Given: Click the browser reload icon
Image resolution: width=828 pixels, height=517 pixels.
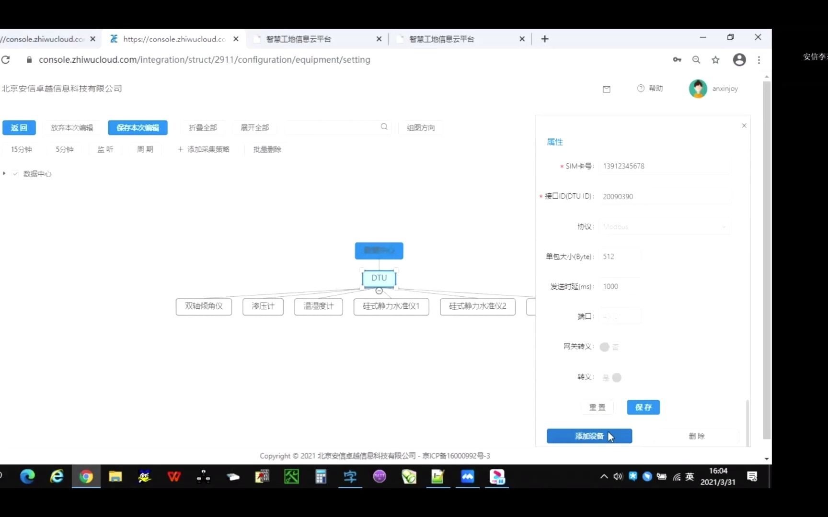Looking at the screenshot, I should [x=6, y=60].
